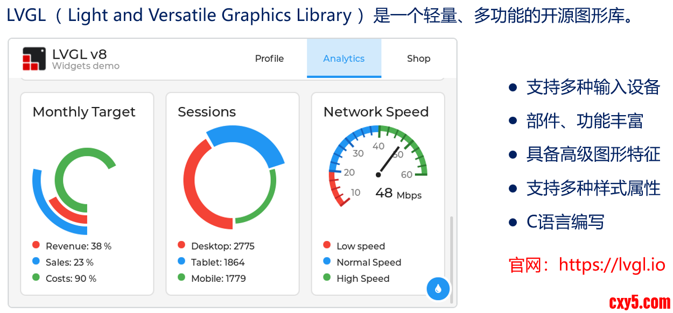Screen dimensions: 673x313
Task: Click the blue Sales legend dot
Action: coord(36,261)
